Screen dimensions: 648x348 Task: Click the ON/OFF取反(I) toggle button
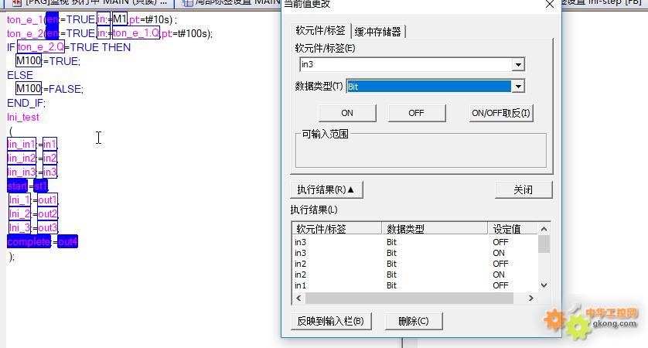501,113
